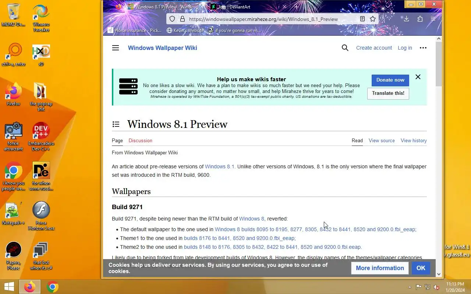Accept cookies with the OK button
471x294 pixels.
pyautogui.click(x=421, y=268)
